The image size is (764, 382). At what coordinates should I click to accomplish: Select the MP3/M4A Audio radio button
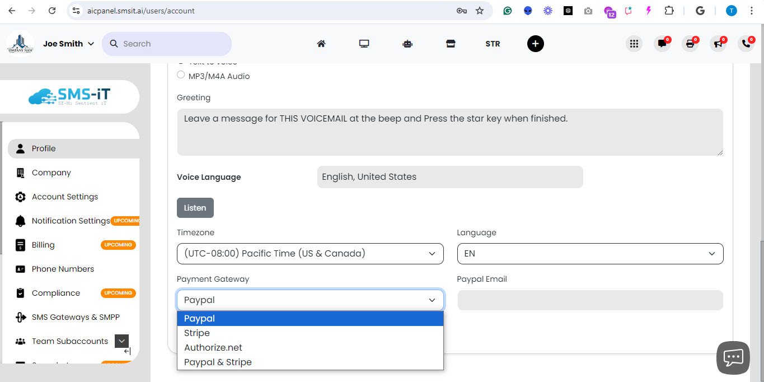click(181, 74)
